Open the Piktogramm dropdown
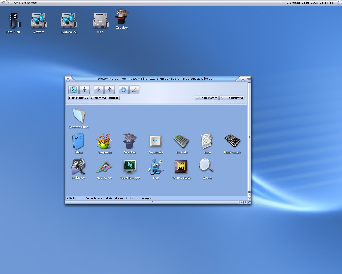The height and width of the screenshot is (274, 342). (207, 98)
